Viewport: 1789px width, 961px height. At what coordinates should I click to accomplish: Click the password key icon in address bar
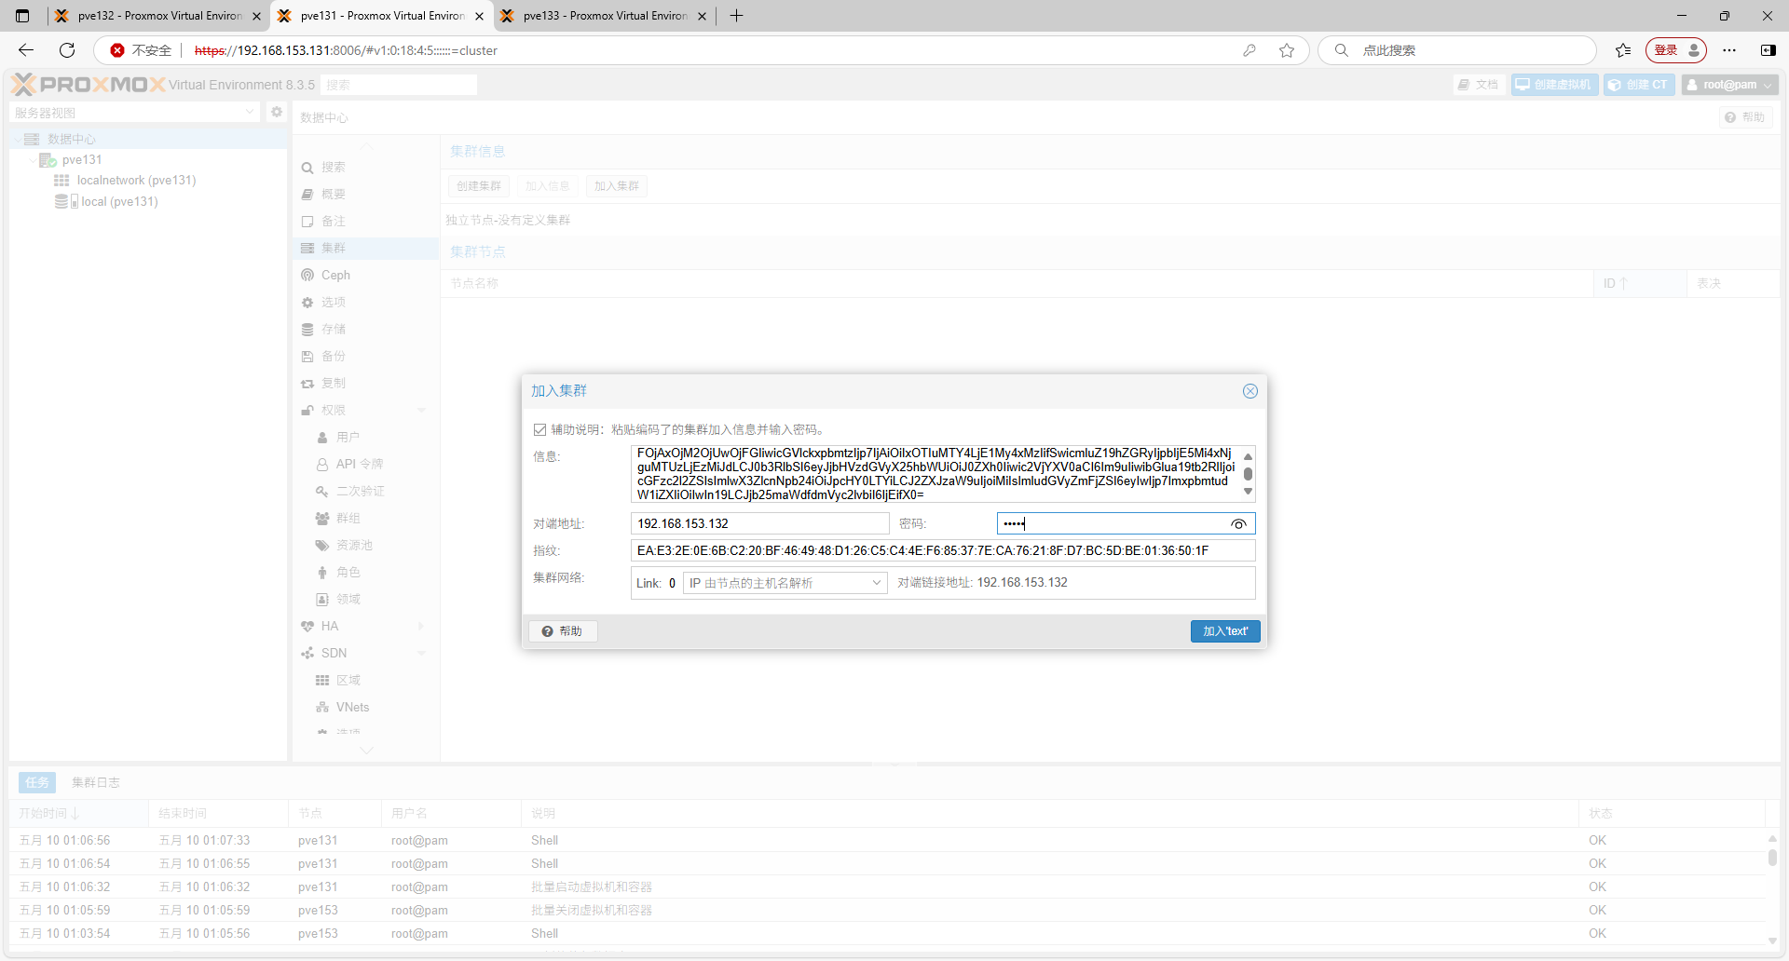1250,50
